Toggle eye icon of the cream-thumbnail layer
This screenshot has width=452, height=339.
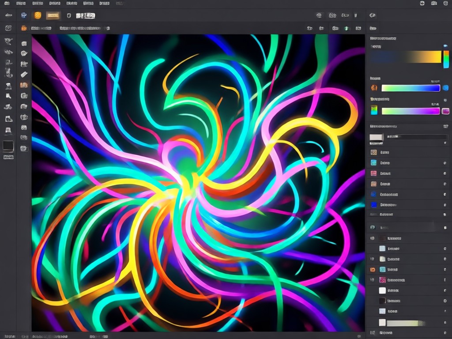click(372, 259)
